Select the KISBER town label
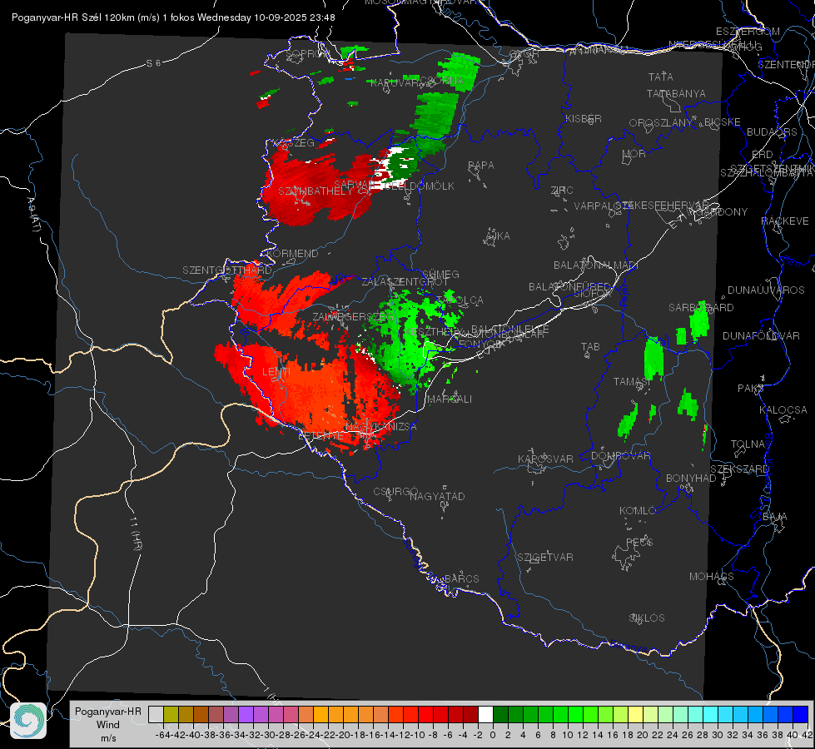815x749 pixels. [x=584, y=118]
